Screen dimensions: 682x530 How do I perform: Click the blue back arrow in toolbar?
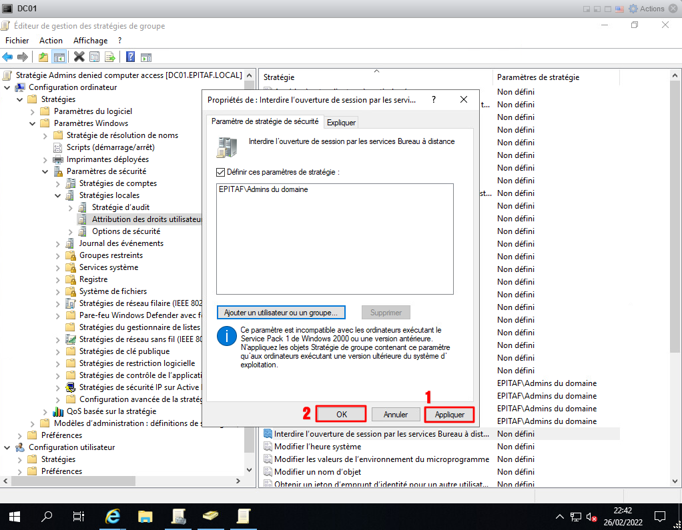pyautogui.click(x=8, y=57)
